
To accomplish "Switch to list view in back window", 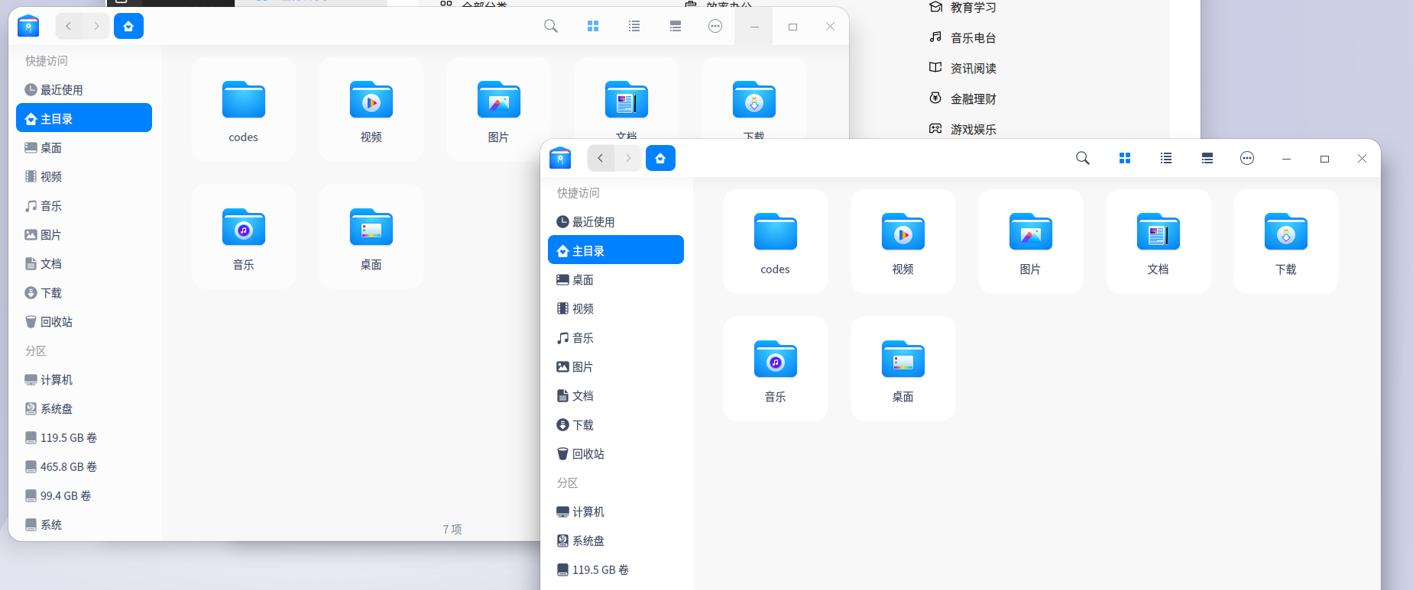I will coord(634,26).
